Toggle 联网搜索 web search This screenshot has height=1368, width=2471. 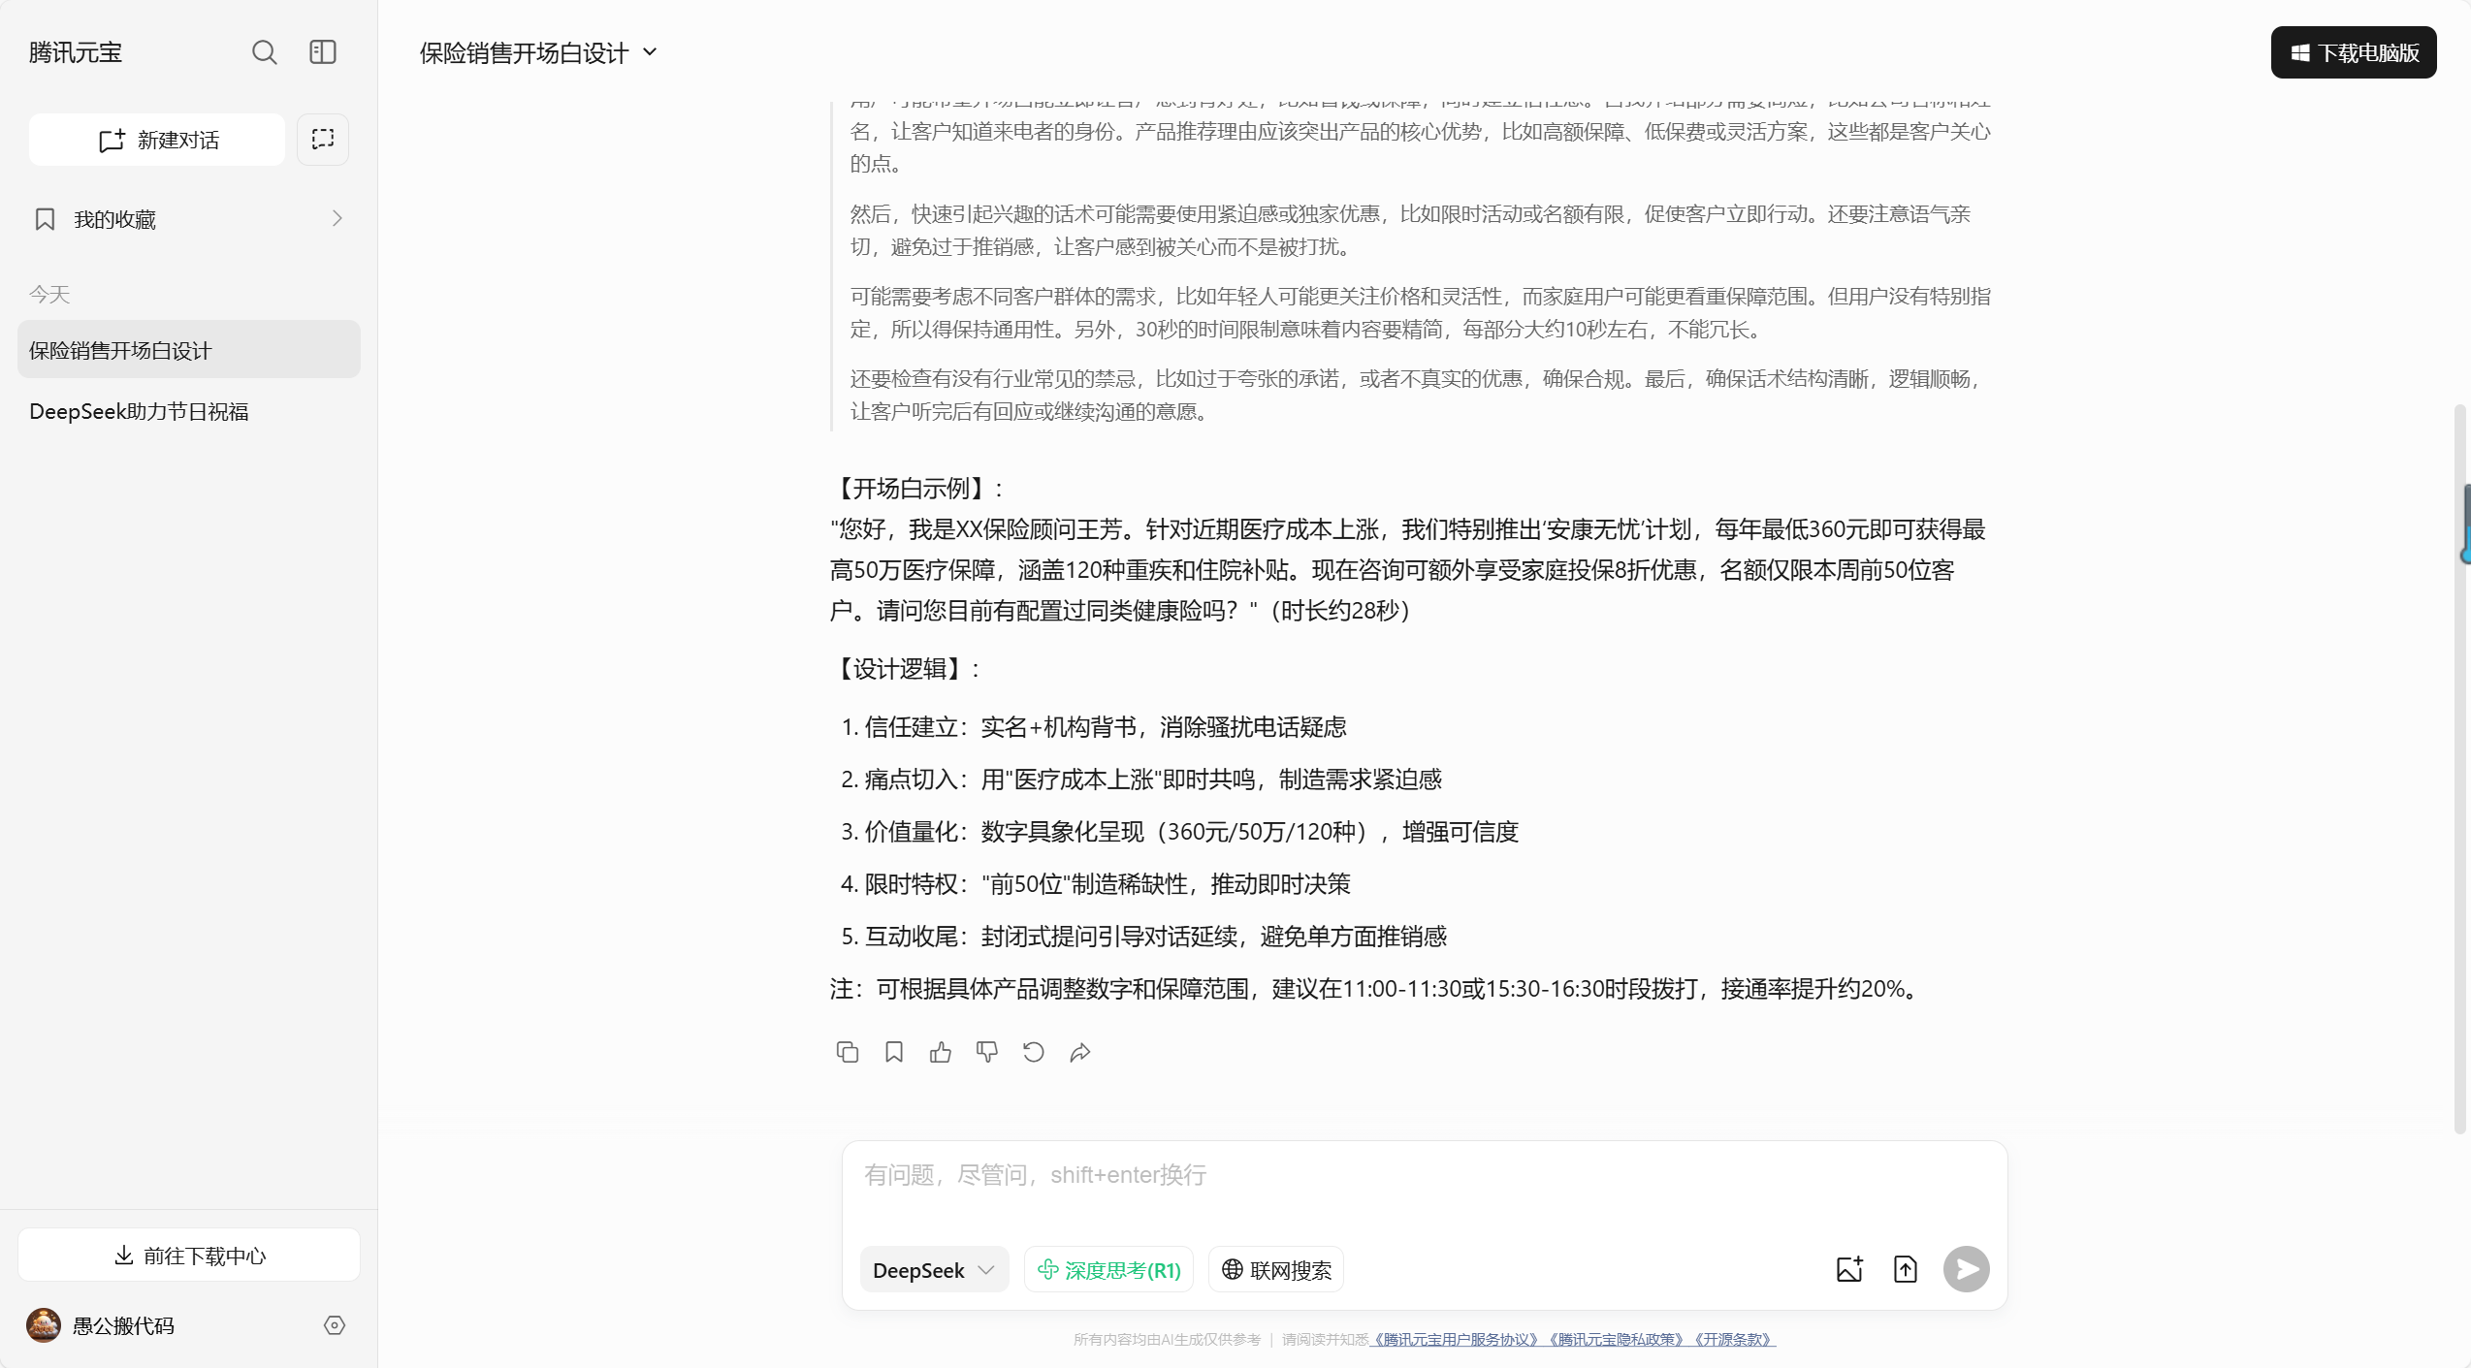tap(1275, 1268)
